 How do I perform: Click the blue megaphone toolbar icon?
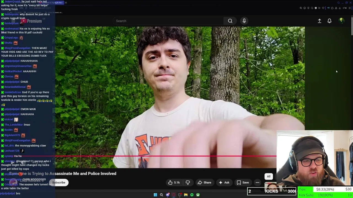(x=328, y=8)
